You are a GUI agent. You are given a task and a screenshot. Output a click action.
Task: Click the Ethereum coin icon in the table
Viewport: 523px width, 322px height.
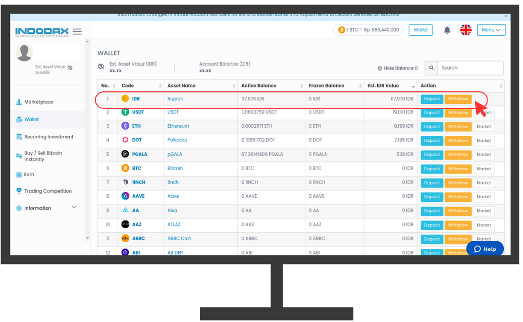pyautogui.click(x=125, y=126)
